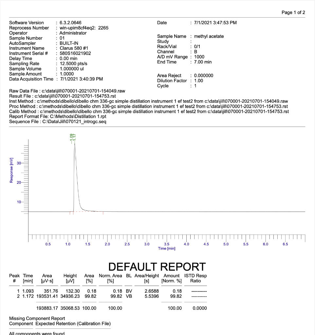Click the Calib Method path line
315x335 pixels.
point(149,112)
